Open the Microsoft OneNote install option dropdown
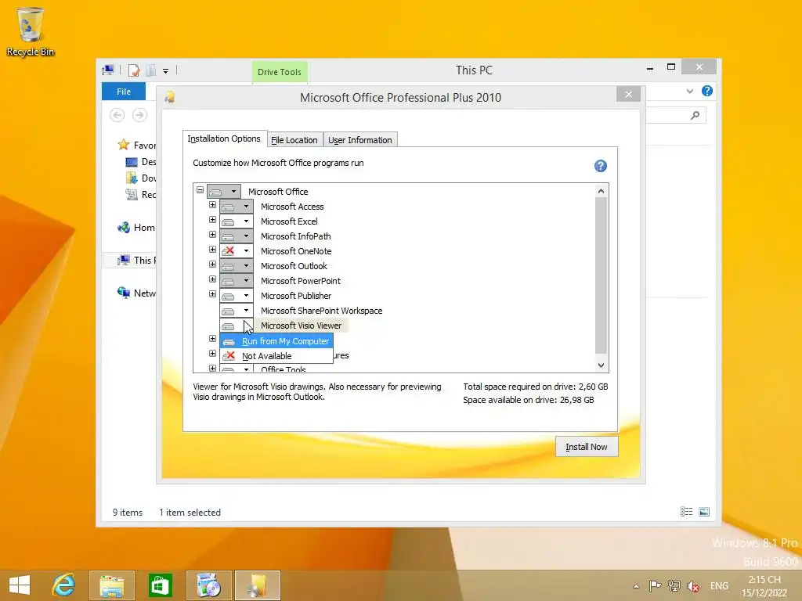The width and height of the screenshot is (802, 601). 237,251
